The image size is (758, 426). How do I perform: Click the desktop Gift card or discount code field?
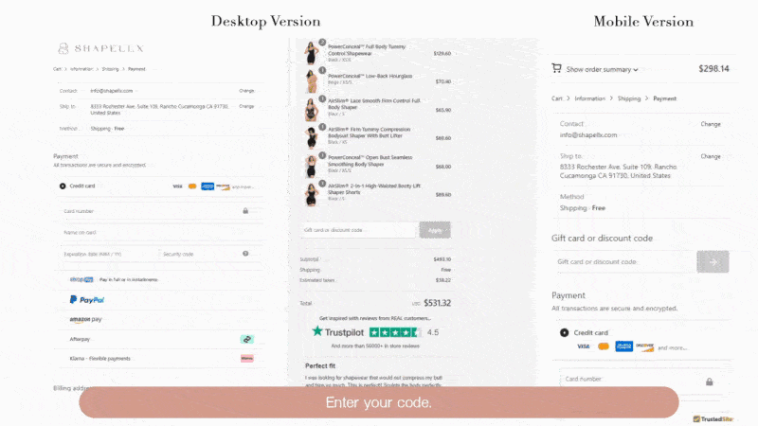tap(358, 230)
